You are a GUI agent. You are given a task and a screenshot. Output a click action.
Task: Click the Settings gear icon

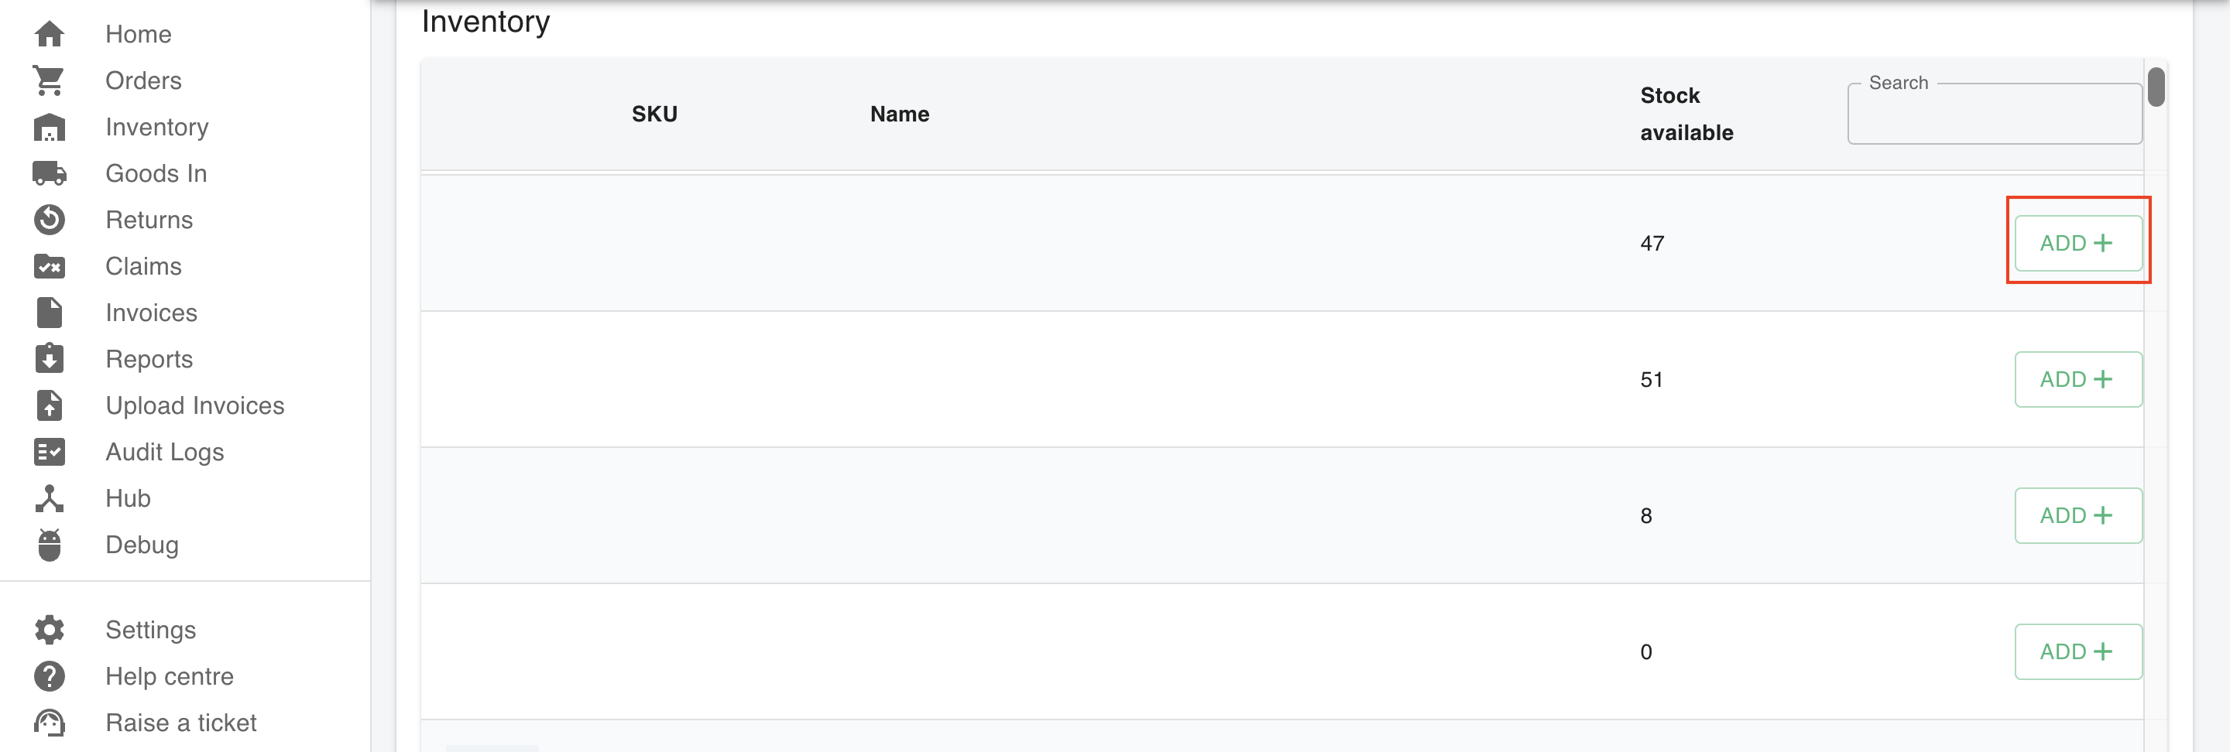(x=50, y=630)
